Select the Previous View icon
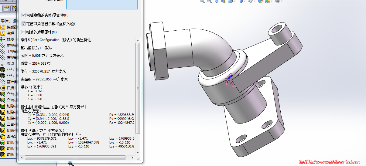Image resolution: width=366 pixels, height=166 pixels. pos(216,1)
